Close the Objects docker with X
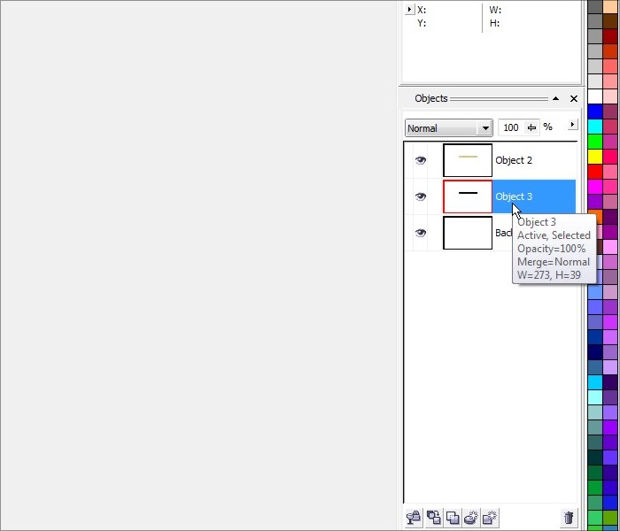The height and width of the screenshot is (531, 620). [573, 99]
